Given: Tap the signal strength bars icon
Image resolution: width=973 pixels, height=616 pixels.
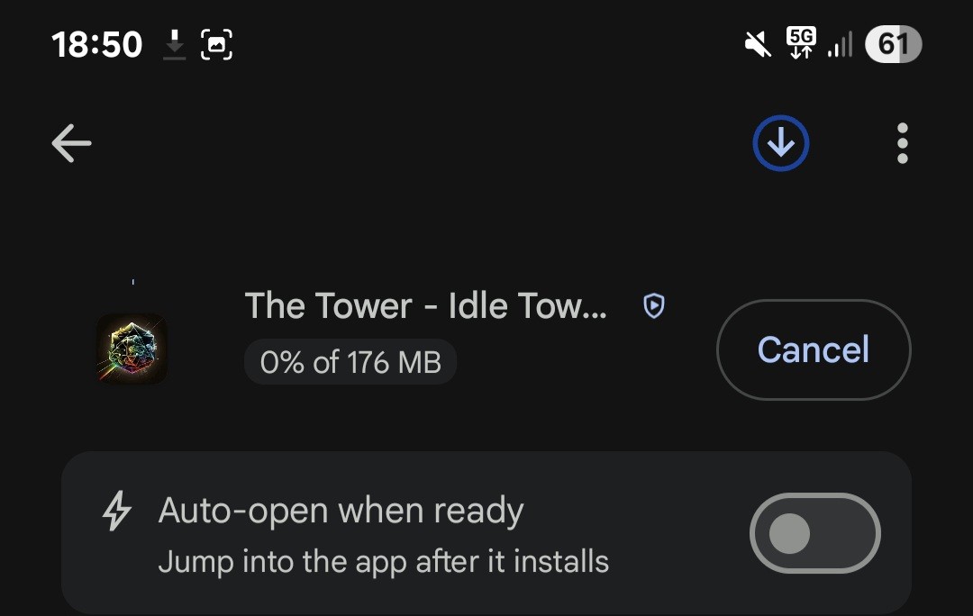Looking at the screenshot, I should pos(840,43).
